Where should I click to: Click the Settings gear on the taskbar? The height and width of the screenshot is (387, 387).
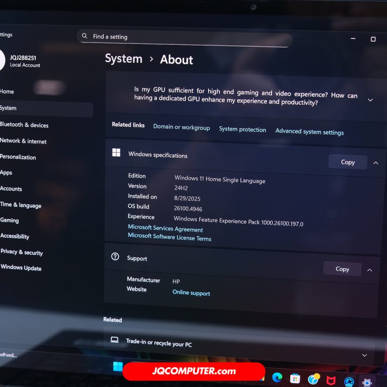(367, 382)
